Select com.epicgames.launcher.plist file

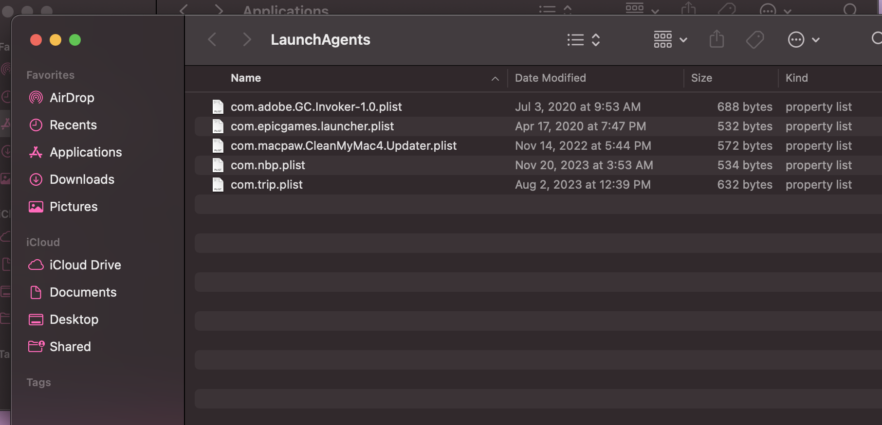click(x=312, y=126)
